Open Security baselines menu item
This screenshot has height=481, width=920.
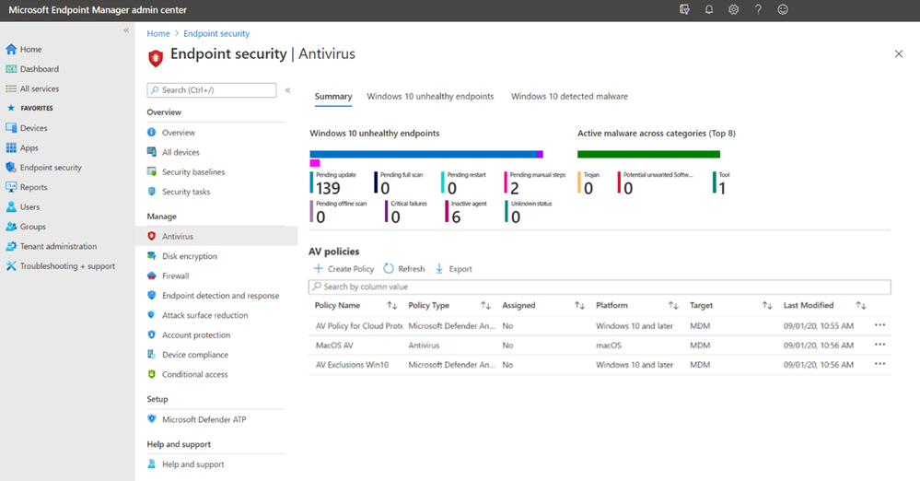193,172
